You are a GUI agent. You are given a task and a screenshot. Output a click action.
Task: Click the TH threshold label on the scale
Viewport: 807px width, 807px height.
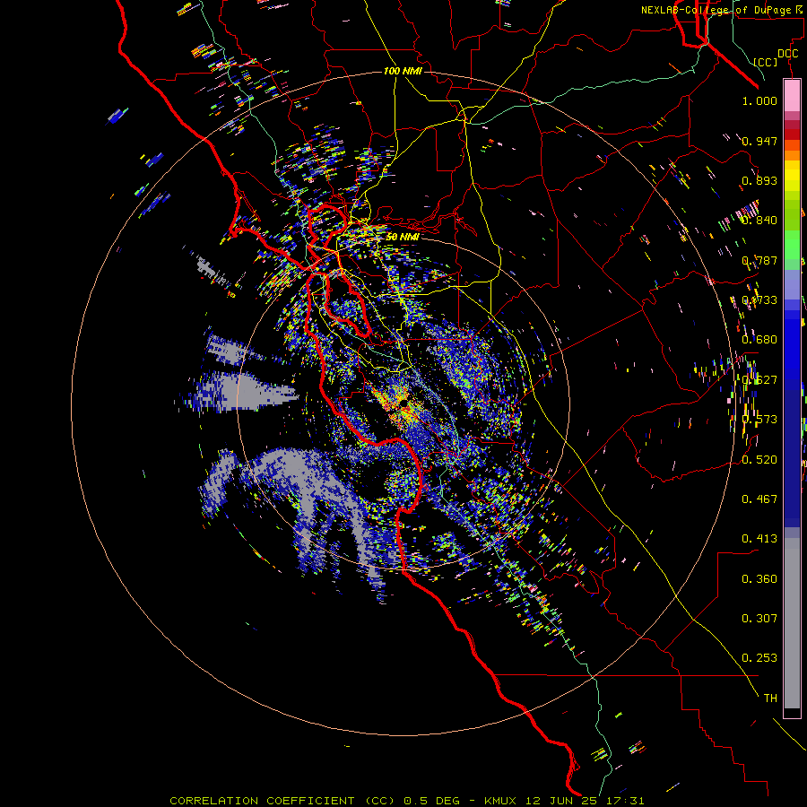click(x=770, y=699)
